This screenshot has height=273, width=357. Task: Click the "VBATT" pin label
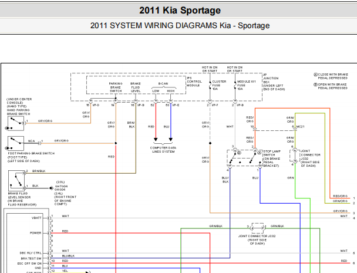tap(36, 218)
